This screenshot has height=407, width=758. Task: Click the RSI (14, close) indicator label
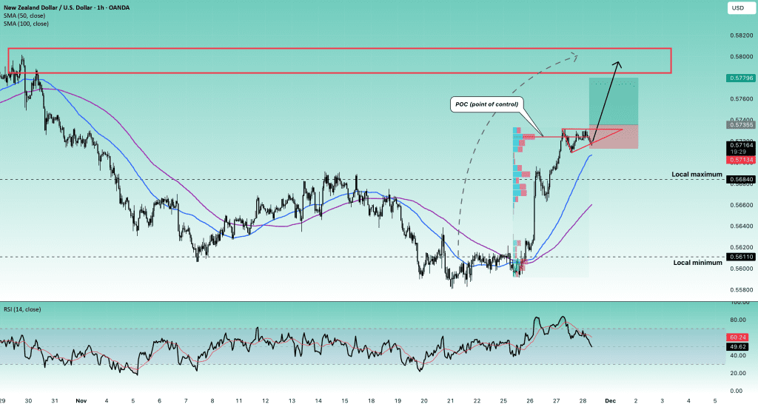pos(23,309)
